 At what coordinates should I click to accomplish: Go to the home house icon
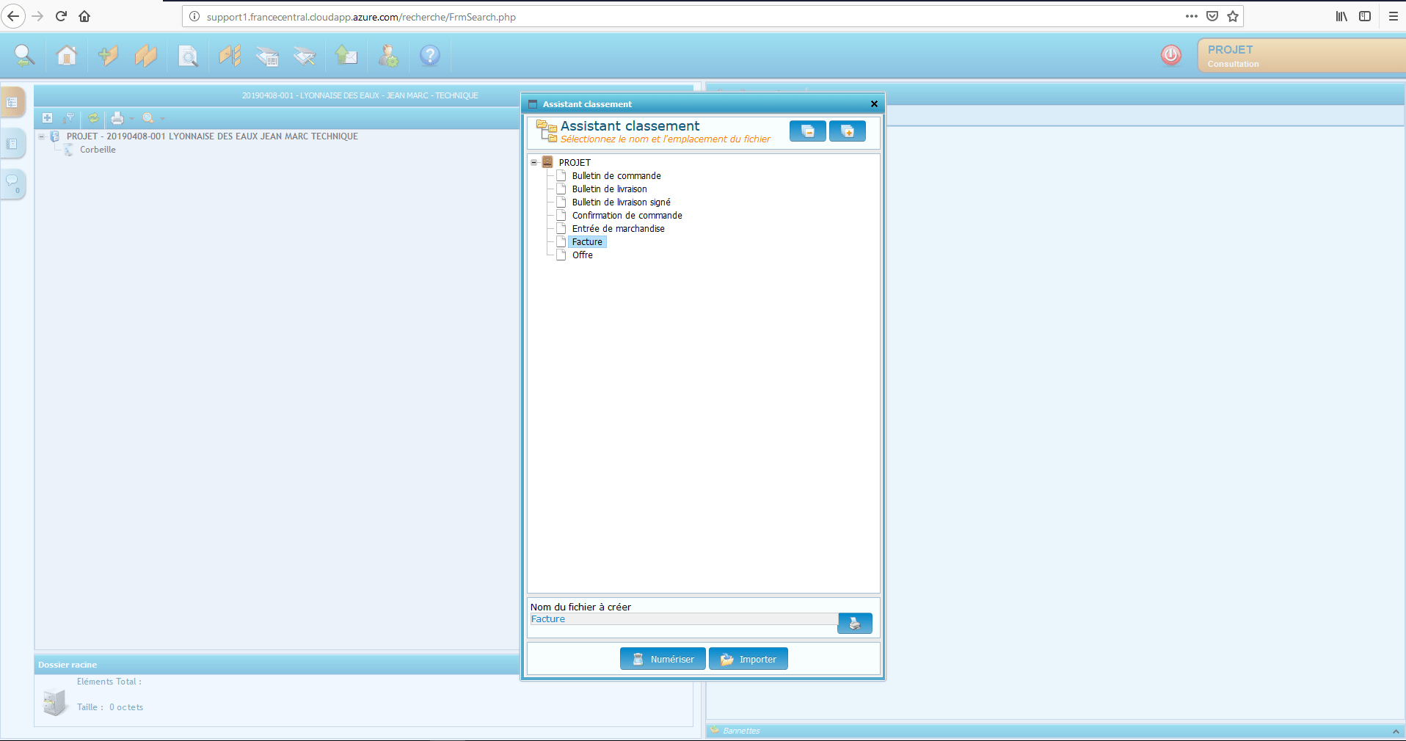click(x=67, y=56)
